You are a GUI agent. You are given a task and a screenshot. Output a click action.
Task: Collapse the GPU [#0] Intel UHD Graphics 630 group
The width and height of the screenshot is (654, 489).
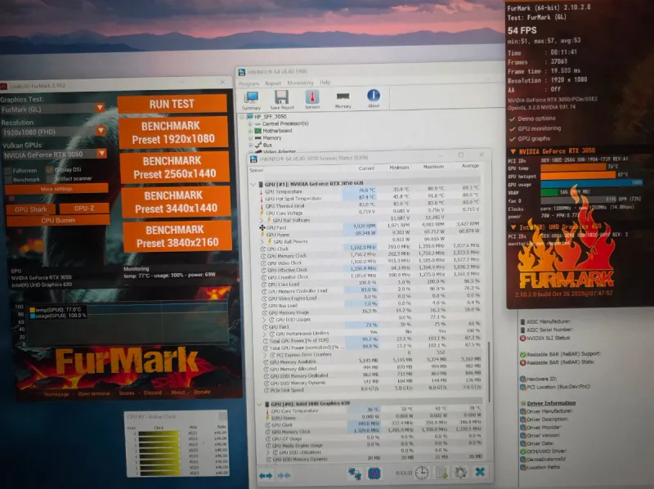pos(259,404)
